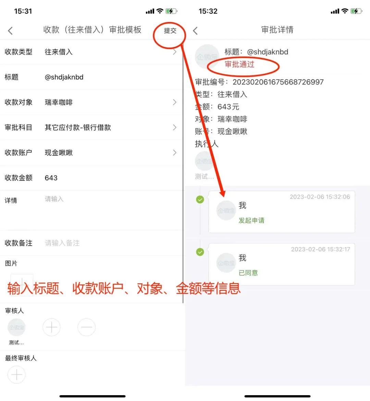Tap the green check beside 发起申请
The width and height of the screenshot is (370, 401).
pos(200,200)
